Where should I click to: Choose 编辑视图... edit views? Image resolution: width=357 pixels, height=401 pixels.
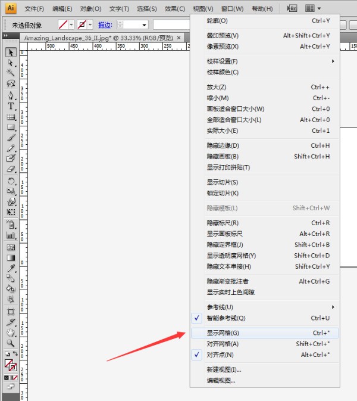[265, 380]
